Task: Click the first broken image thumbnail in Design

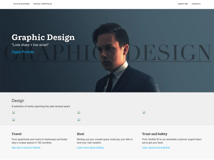Action: point(13,112)
